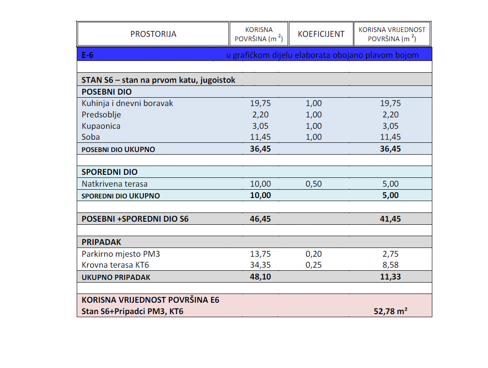
Task: Select the SPOREDNI DIO UKUPNO row
Action: pos(254,195)
